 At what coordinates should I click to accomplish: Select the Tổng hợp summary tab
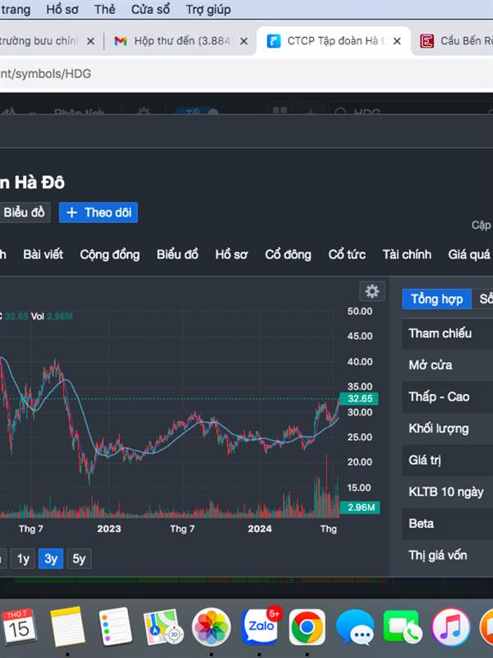pyautogui.click(x=436, y=299)
